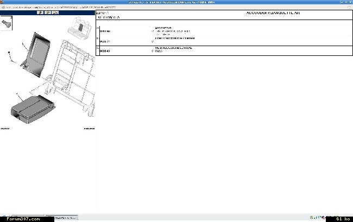Screen dimensions: 353x222
Task: Click the middle of three diagram toolbar icons
Action: (48, 12)
